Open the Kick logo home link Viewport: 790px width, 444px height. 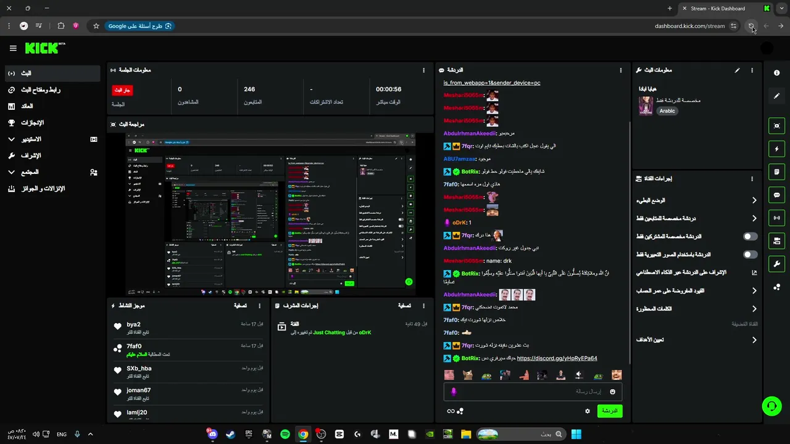[x=44, y=47]
